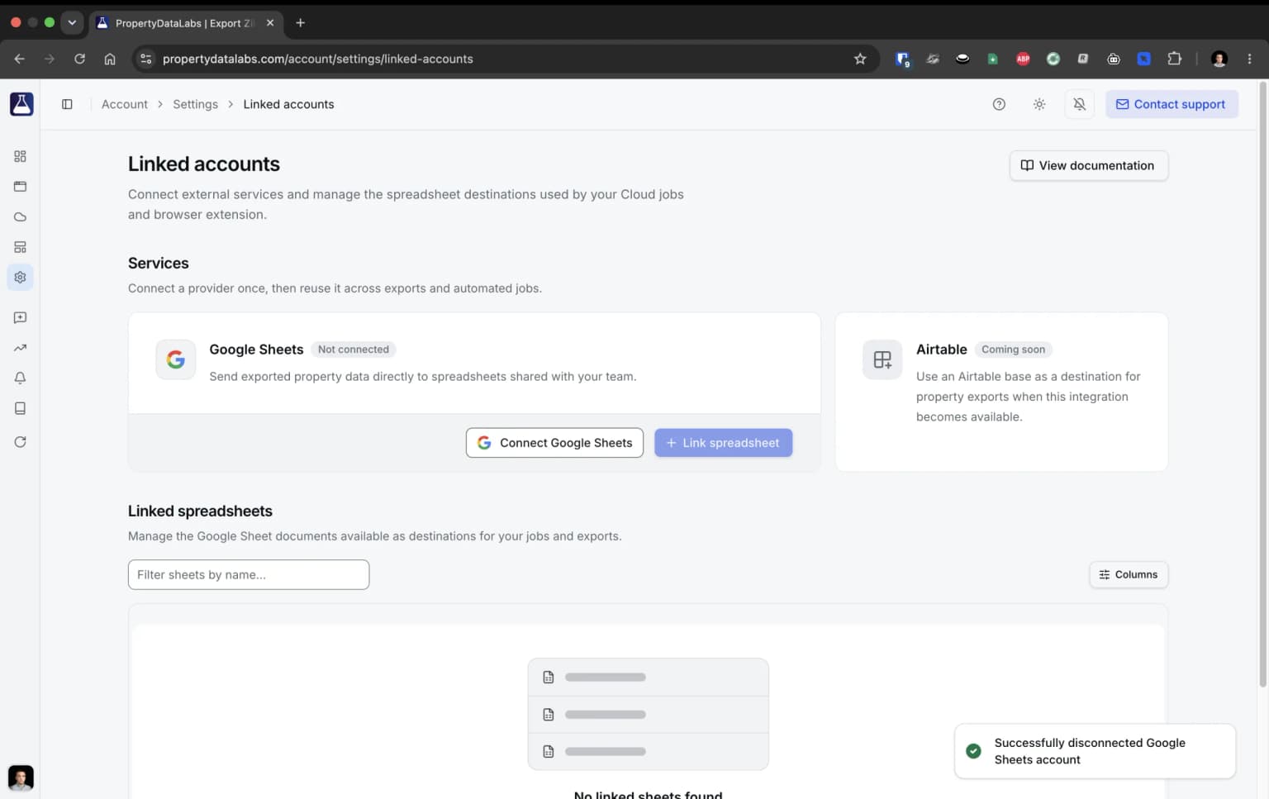
Task: Toggle the muted notifications bell button
Action: click(1079, 104)
